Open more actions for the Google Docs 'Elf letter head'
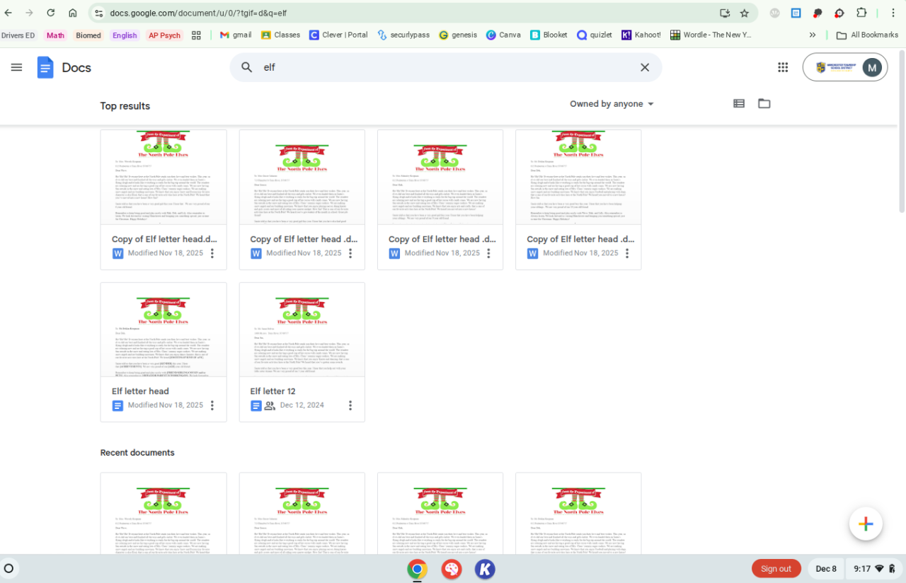Image resolution: width=906 pixels, height=583 pixels. 212,405
